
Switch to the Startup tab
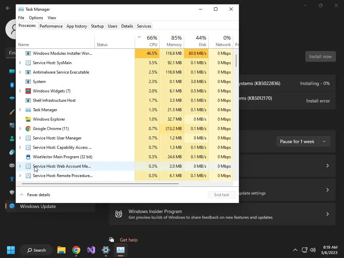pyautogui.click(x=97, y=26)
